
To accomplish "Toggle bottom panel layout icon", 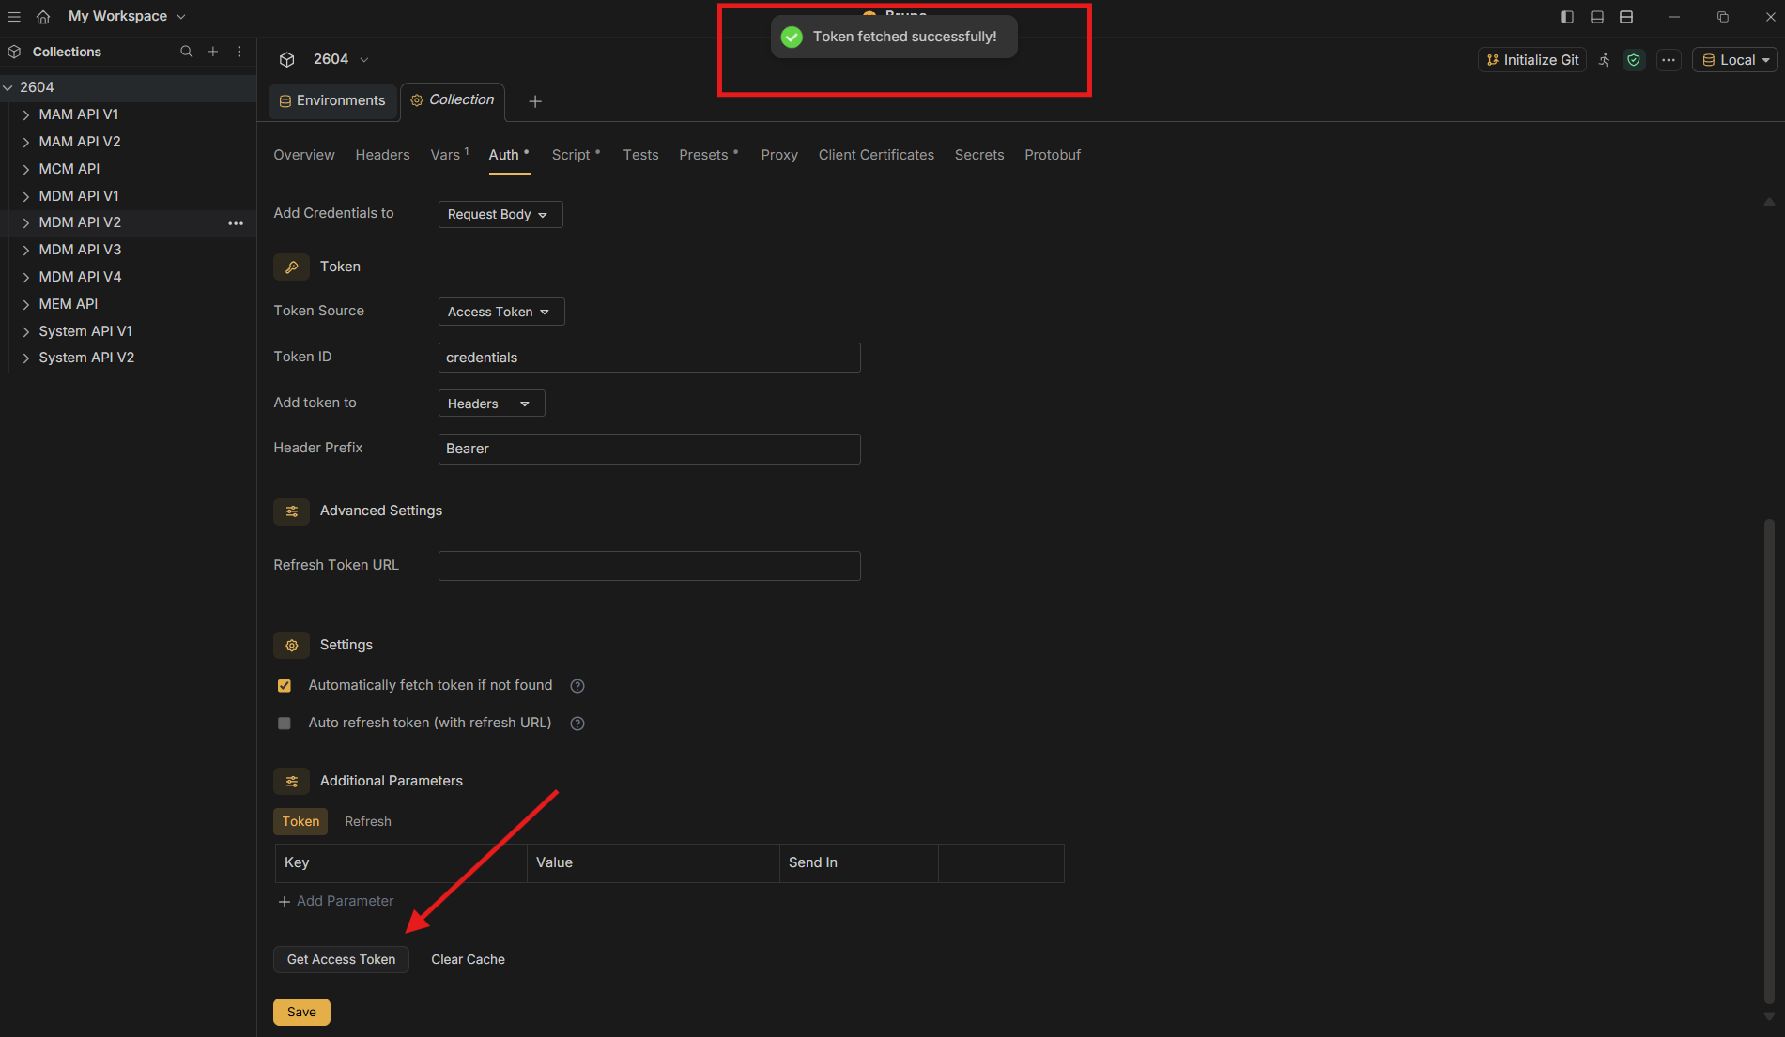I will (1597, 17).
